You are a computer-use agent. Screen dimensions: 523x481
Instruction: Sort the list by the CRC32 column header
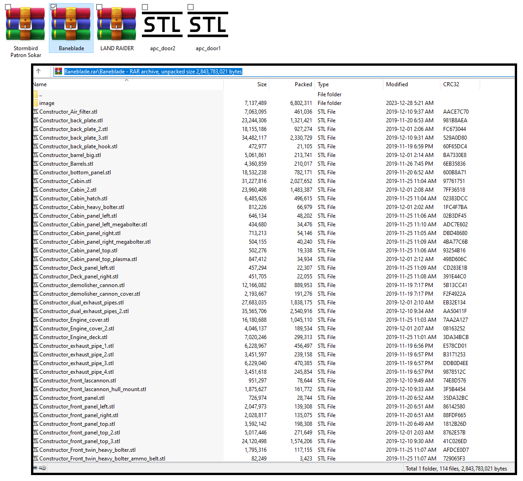tap(460, 84)
